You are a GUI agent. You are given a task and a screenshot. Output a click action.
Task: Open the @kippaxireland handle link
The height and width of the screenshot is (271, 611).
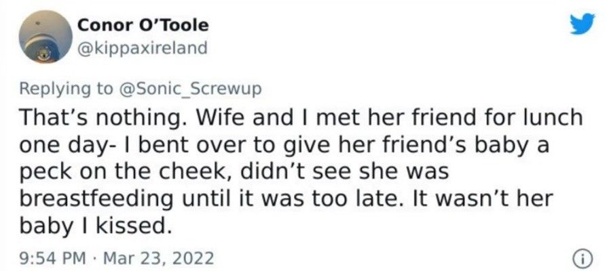point(138,47)
